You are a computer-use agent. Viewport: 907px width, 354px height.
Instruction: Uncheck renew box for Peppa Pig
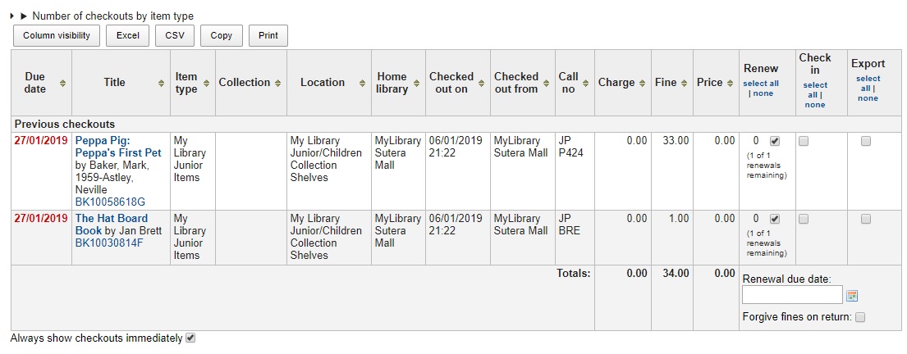(775, 141)
